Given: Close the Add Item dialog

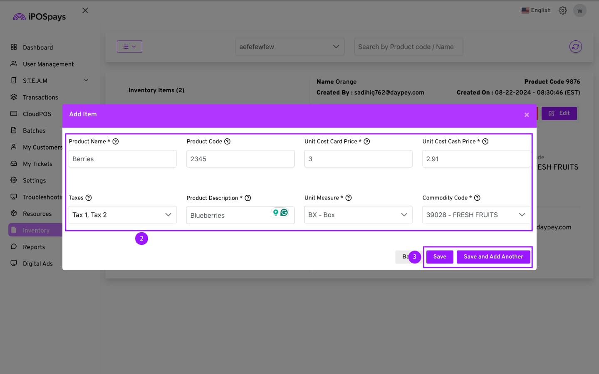Looking at the screenshot, I should tap(527, 115).
